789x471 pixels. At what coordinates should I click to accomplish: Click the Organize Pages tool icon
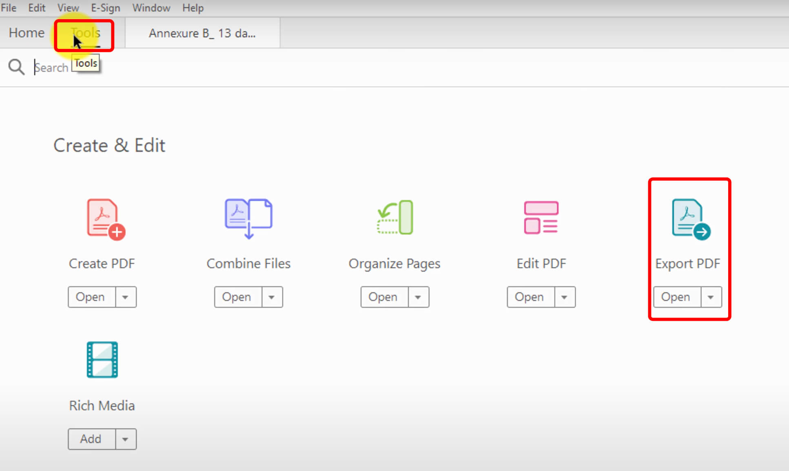(x=395, y=217)
